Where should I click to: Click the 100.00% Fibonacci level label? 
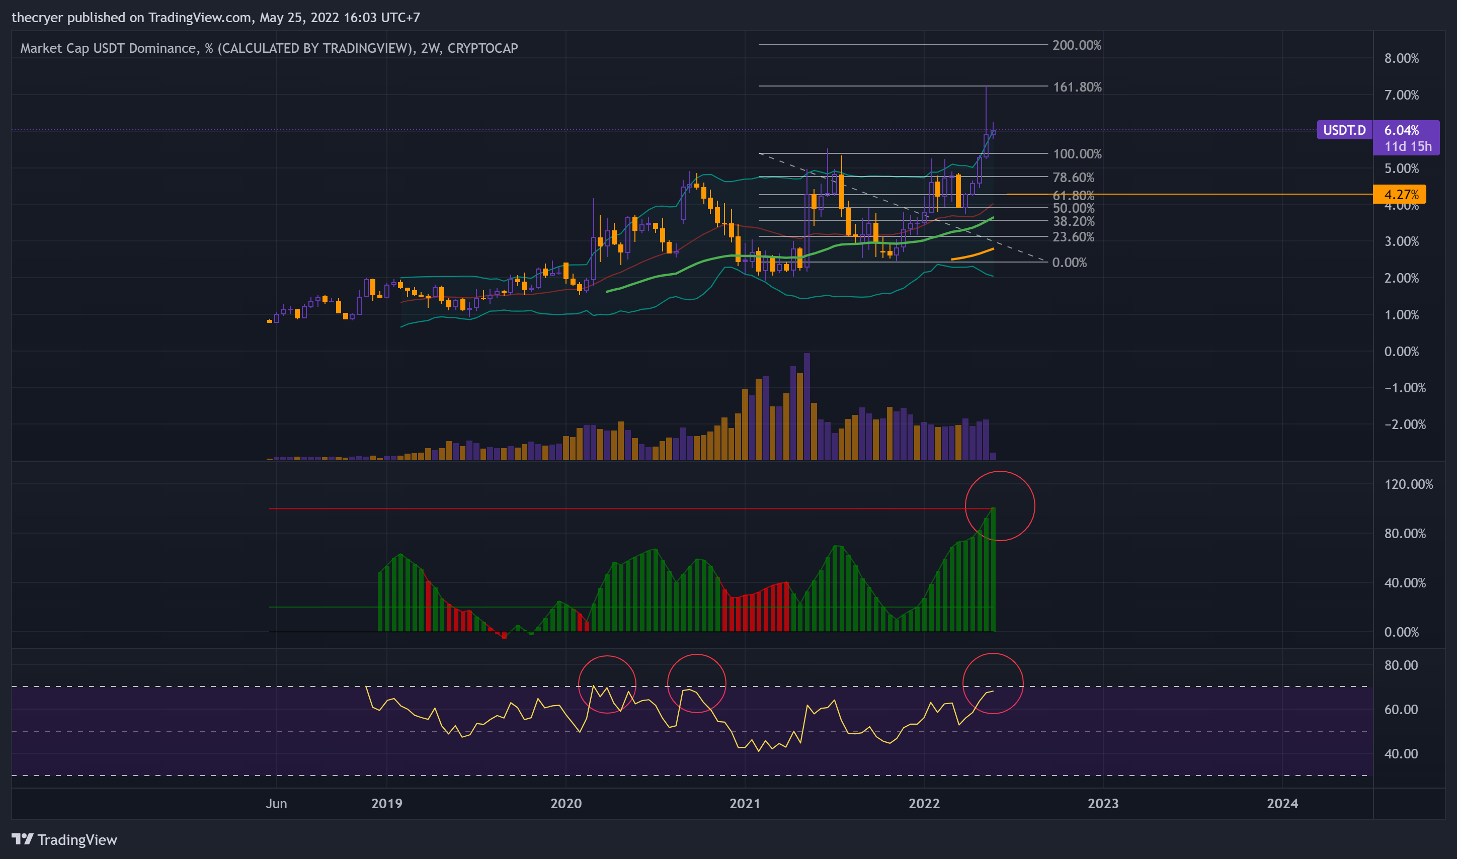[x=1077, y=154]
